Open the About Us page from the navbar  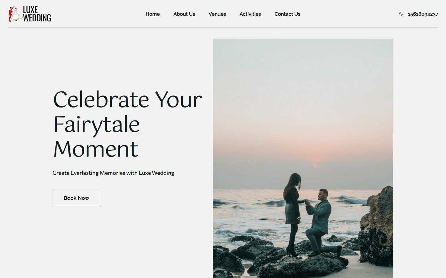point(184,14)
